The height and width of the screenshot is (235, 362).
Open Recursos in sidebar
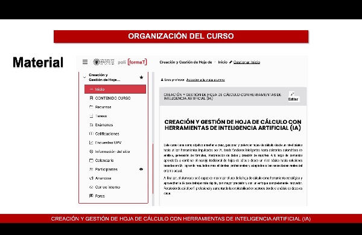coord(103,107)
